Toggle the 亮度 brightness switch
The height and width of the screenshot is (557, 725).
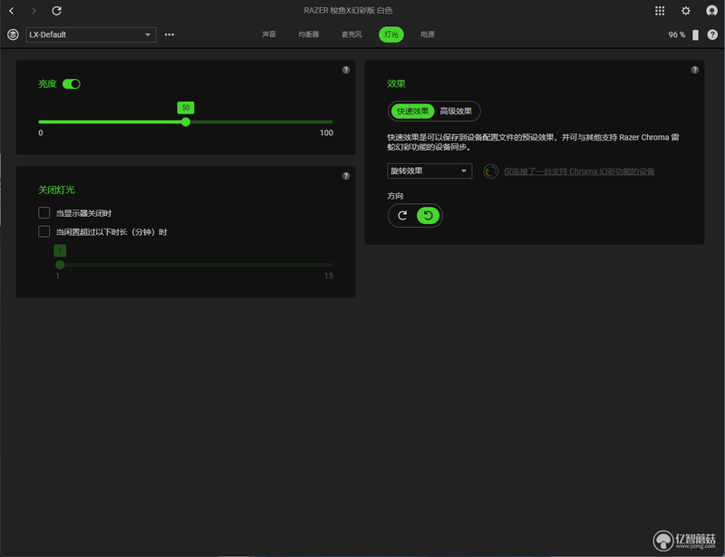click(72, 83)
